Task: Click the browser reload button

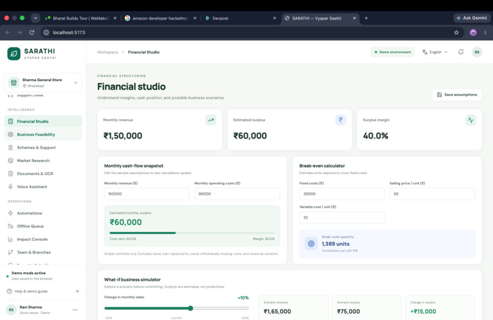Action: coord(32,32)
